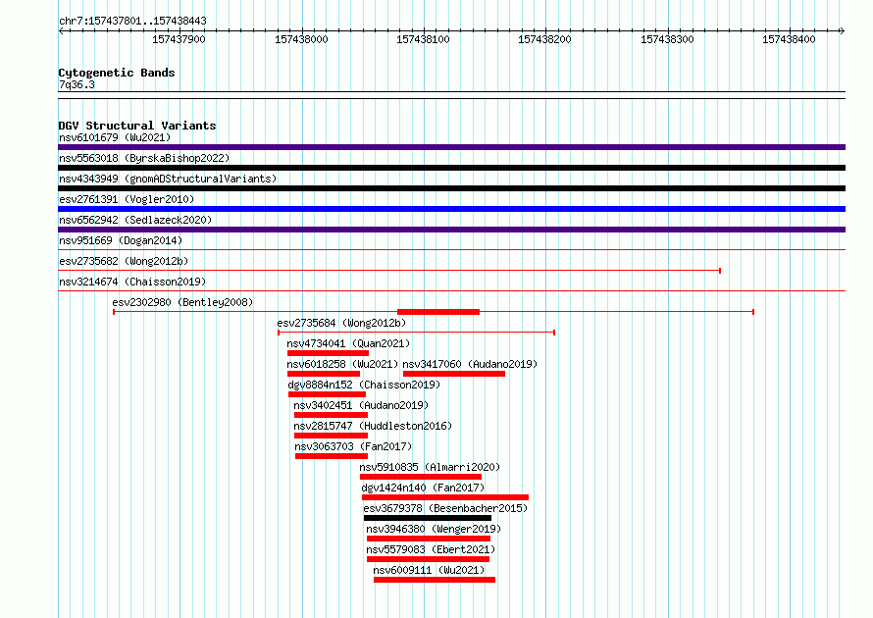Viewport: 873px width, 618px height.
Task: Click the thin red line of esv2735684
Action: 417,333
